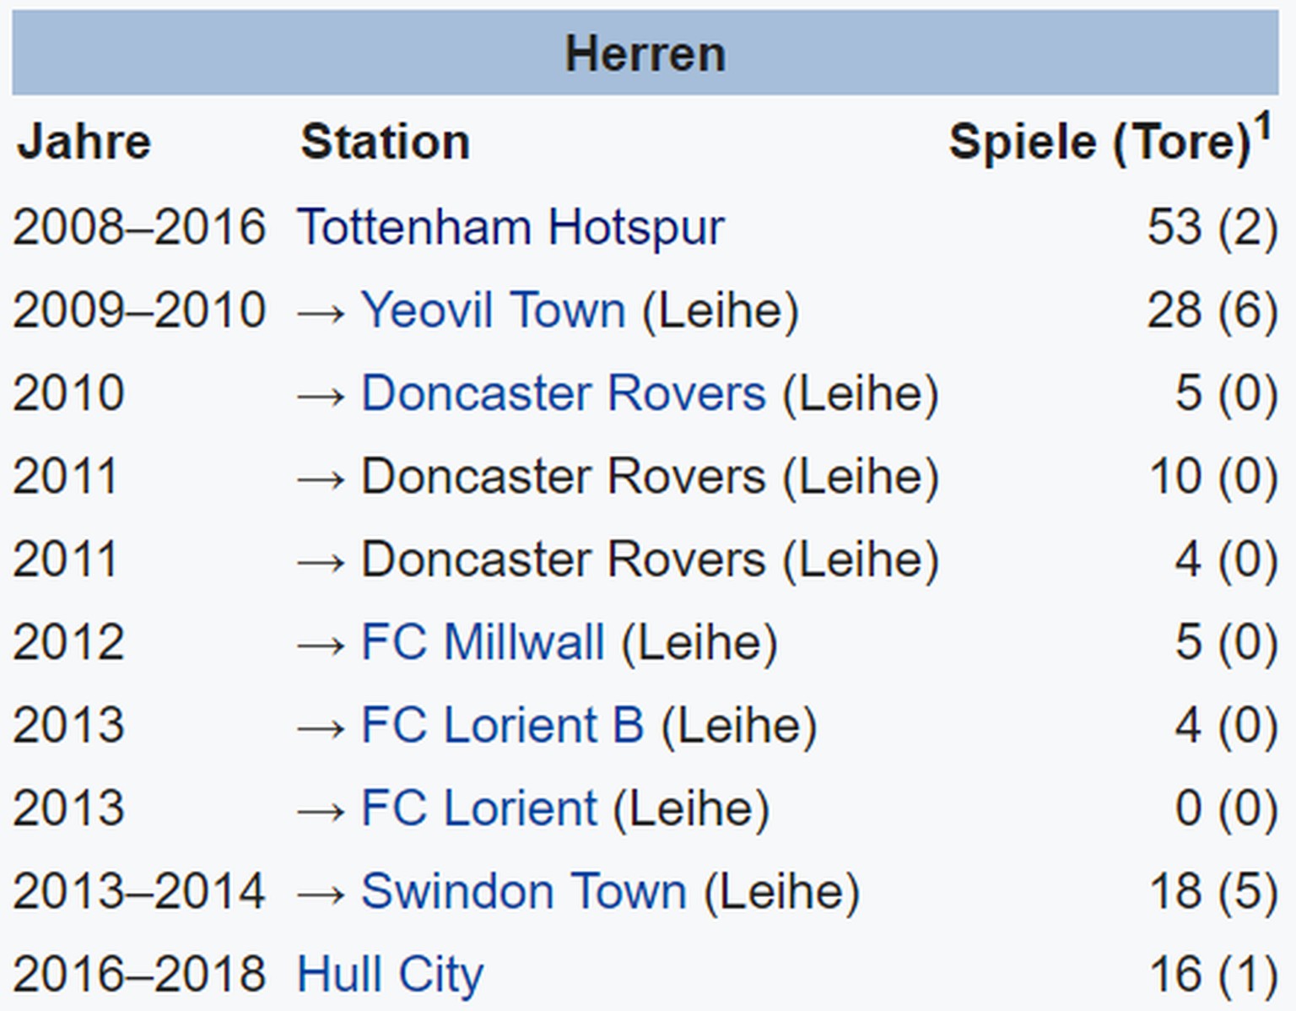Click footnote superscript 1 after Spiele (Tore)
1296x1011 pixels.
pyautogui.click(x=1262, y=127)
